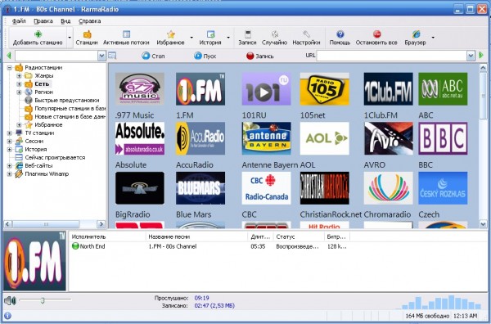Click the Стоп playback button
Image resolution: width=491 pixels, height=324 pixels.
tap(153, 56)
